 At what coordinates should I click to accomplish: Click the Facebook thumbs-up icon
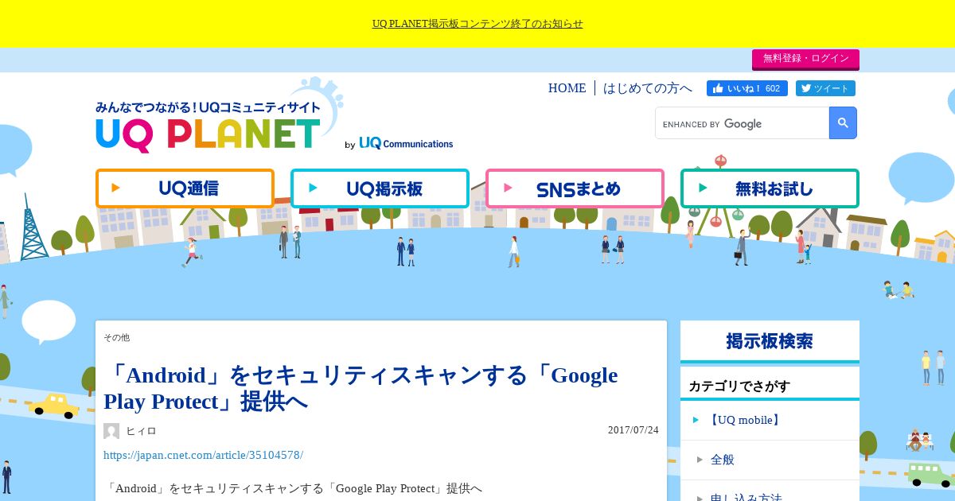(x=718, y=88)
